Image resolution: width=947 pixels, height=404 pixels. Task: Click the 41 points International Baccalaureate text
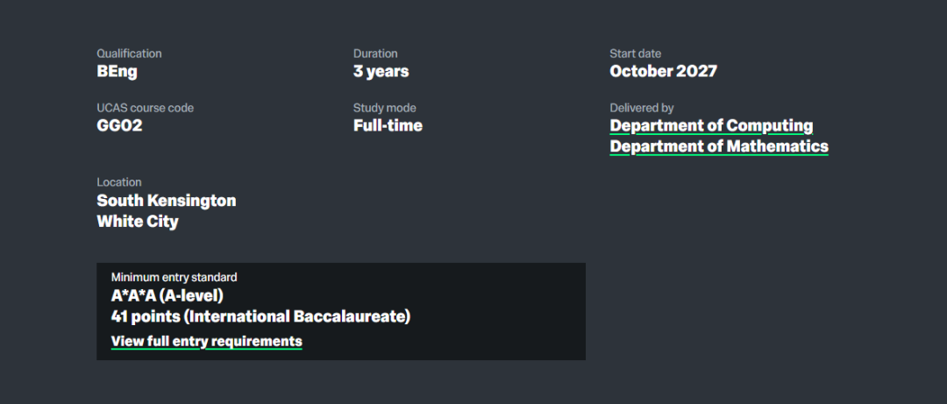[260, 316]
